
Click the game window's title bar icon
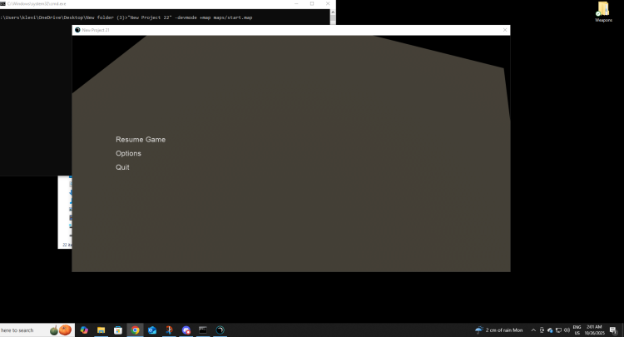pyautogui.click(x=77, y=30)
